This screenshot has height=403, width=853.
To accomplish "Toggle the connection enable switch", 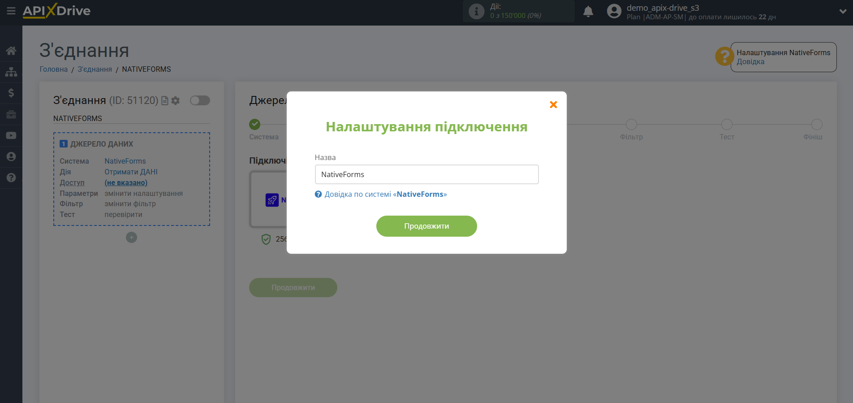I will 200,100.
